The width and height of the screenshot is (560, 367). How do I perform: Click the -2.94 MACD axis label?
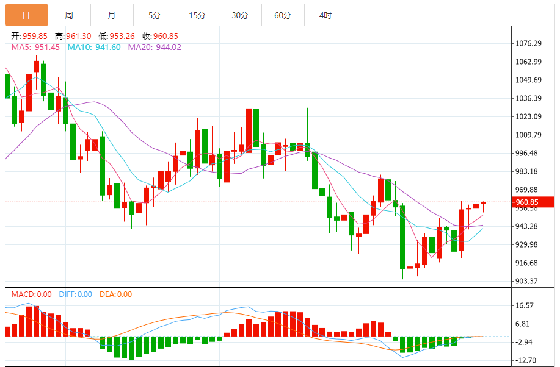[523, 342]
